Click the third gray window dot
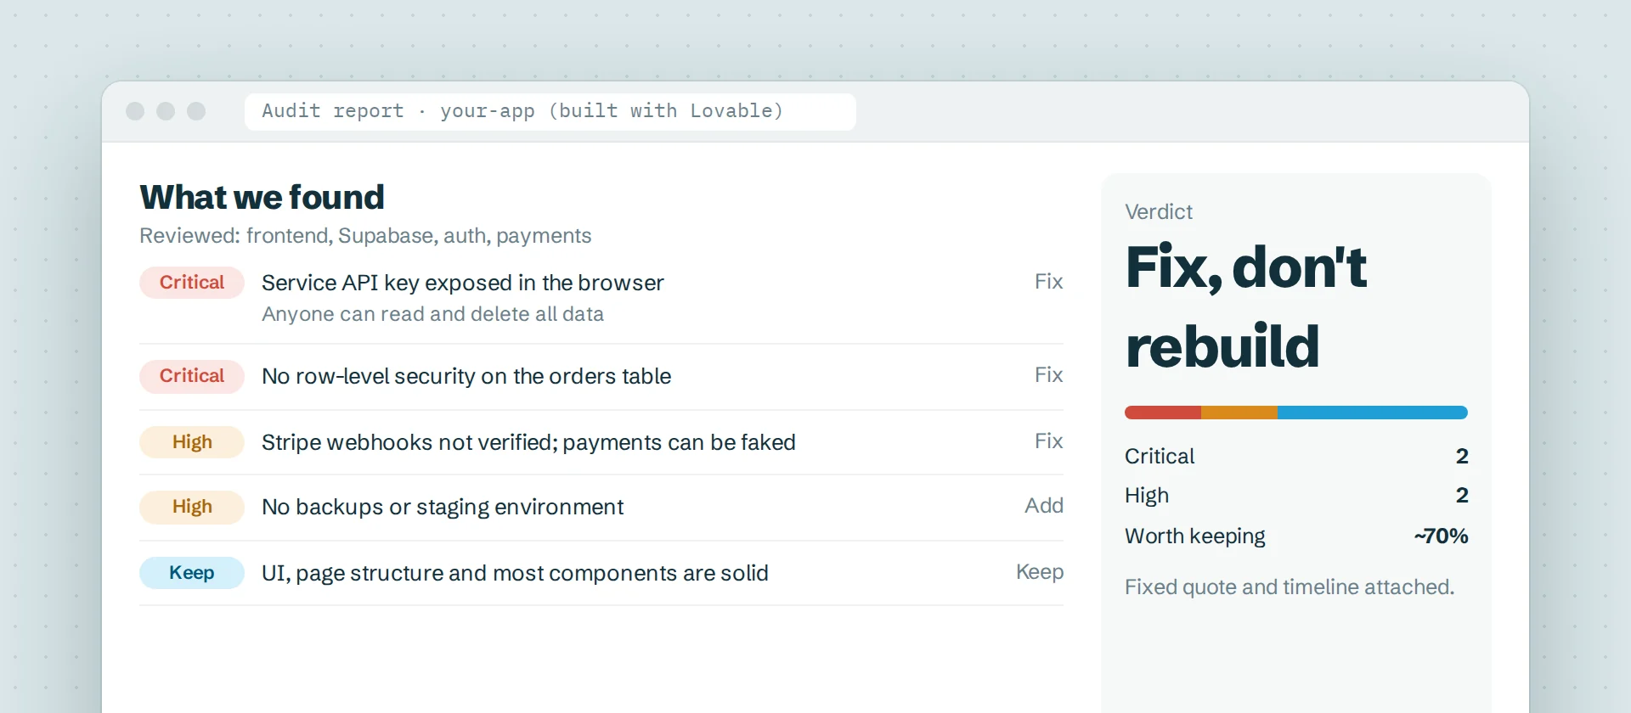This screenshot has height=713, width=1631. pos(196,111)
